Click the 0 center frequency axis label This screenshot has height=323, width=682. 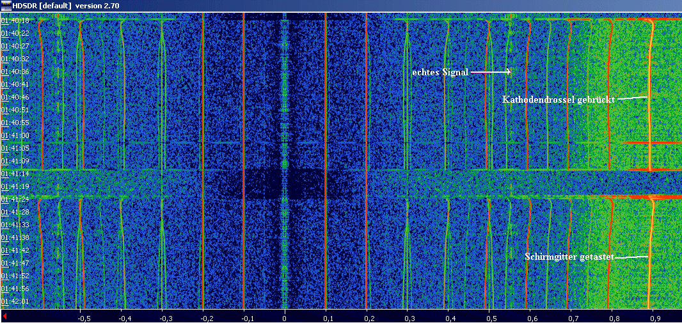(x=285, y=319)
